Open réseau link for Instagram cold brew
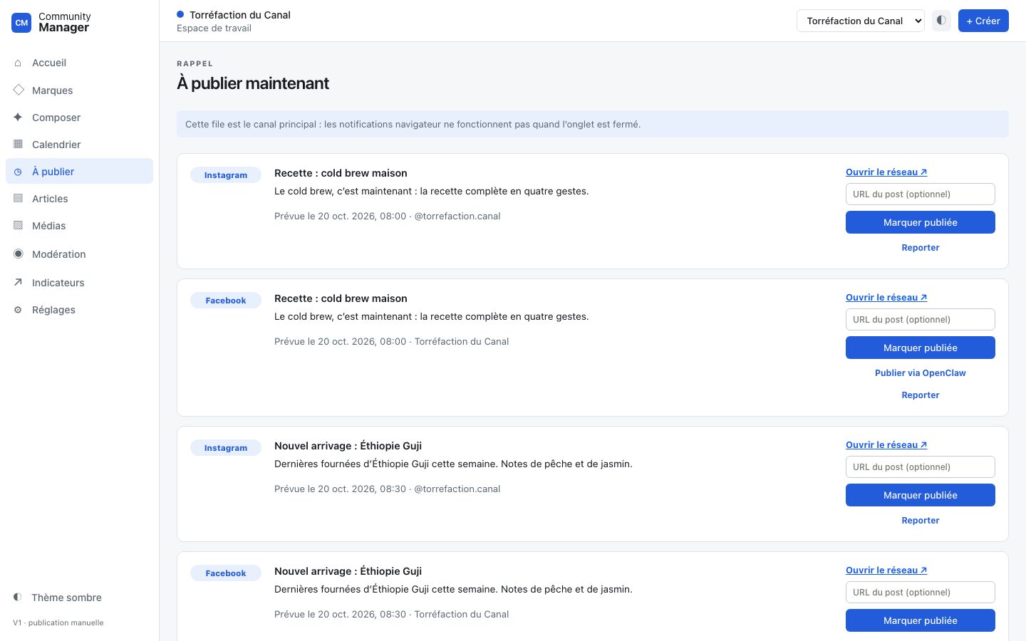The width and height of the screenshot is (1026, 641). [x=886, y=172]
